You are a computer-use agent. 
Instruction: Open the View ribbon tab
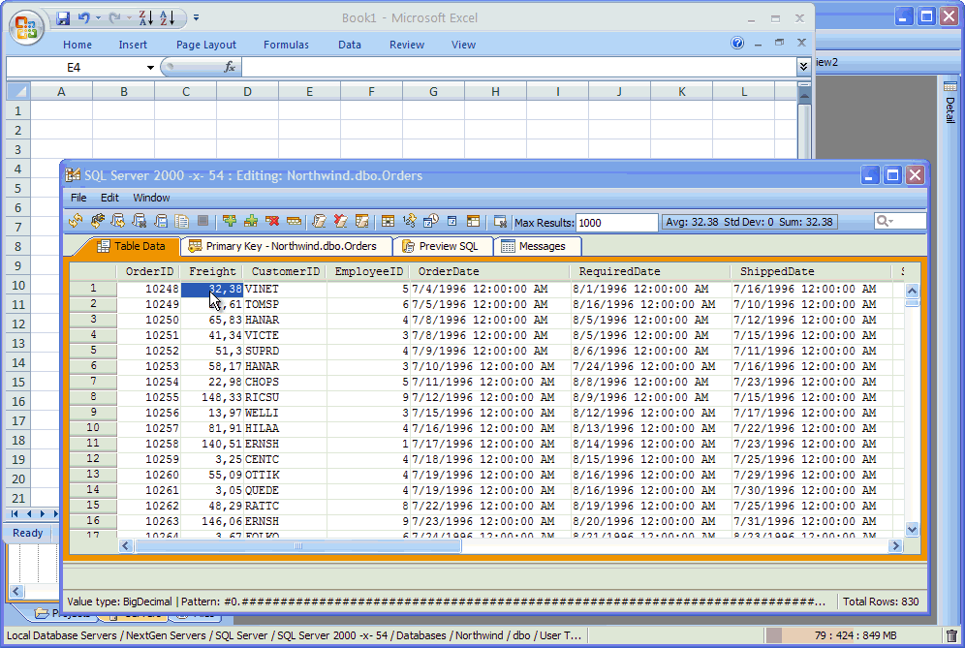click(x=463, y=45)
